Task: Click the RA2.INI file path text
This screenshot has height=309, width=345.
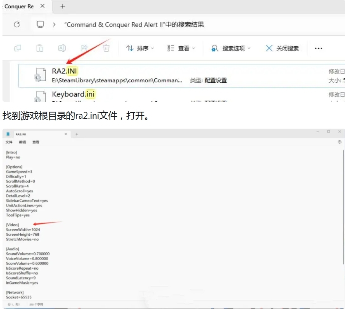Action: tap(117, 80)
